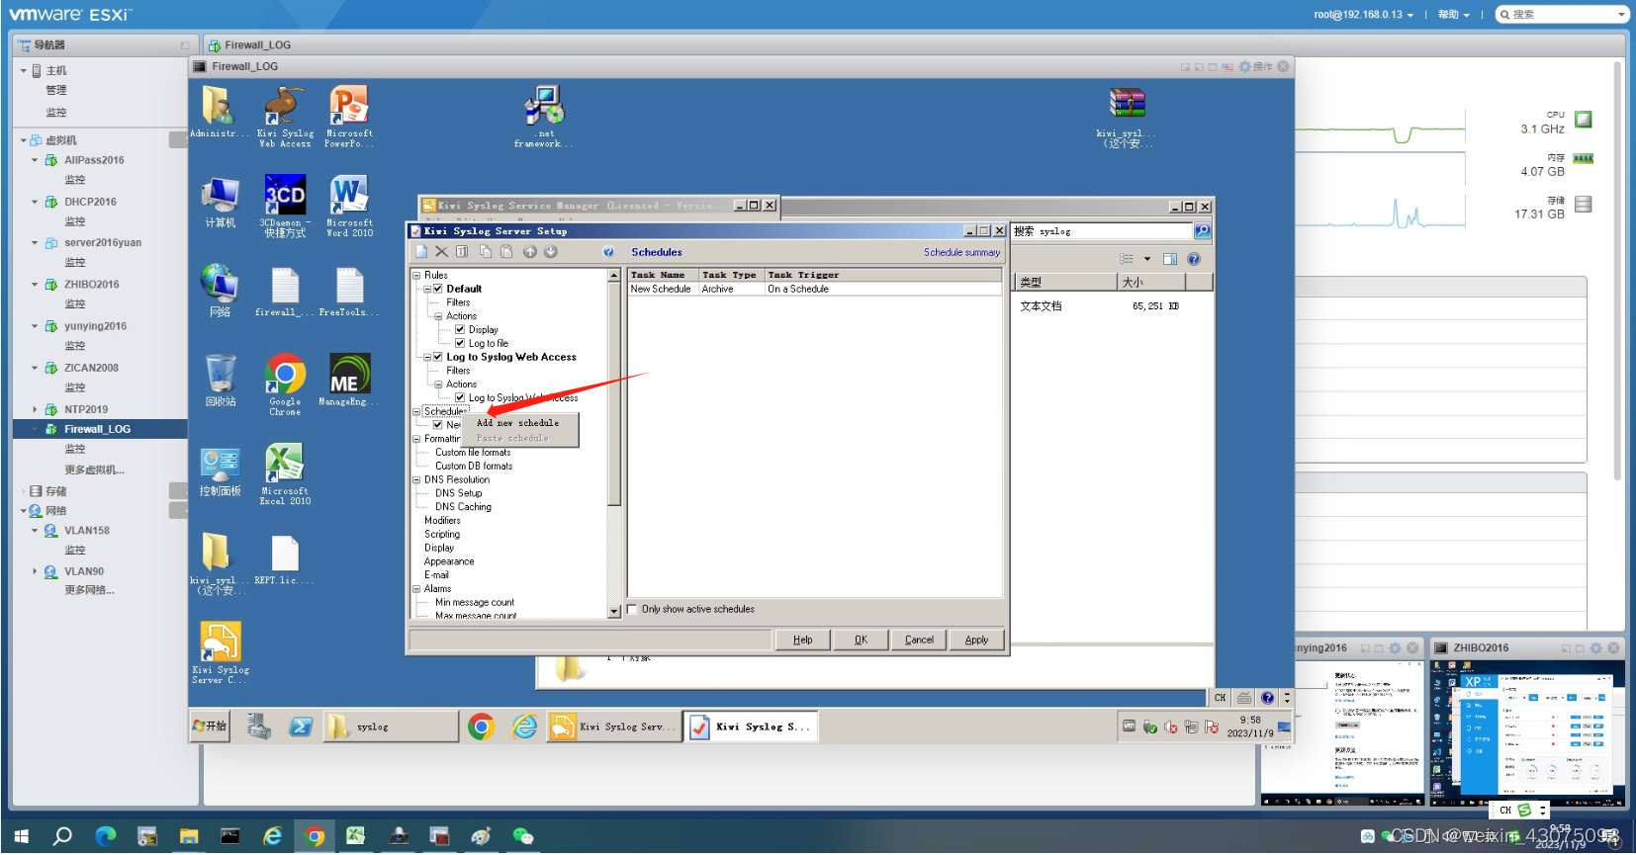
Task: Click the Rename icon in Setup toolbar
Action: click(462, 252)
